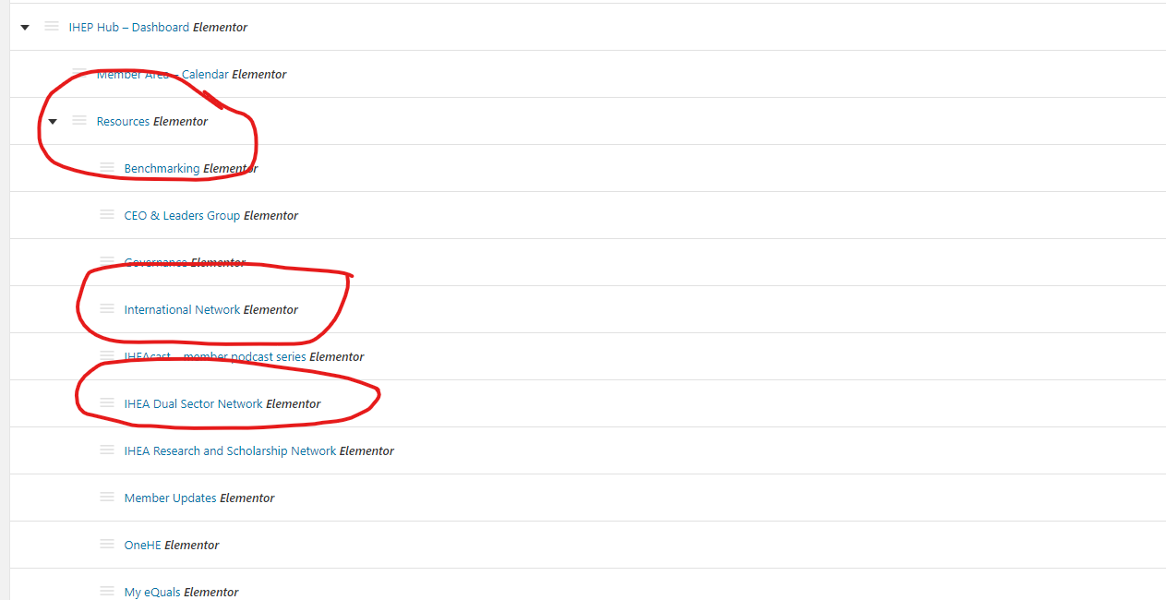1166x600 pixels.
Task: Click drag handle beside Governance row
Action: pyautogui.click(x=107, y=262)
